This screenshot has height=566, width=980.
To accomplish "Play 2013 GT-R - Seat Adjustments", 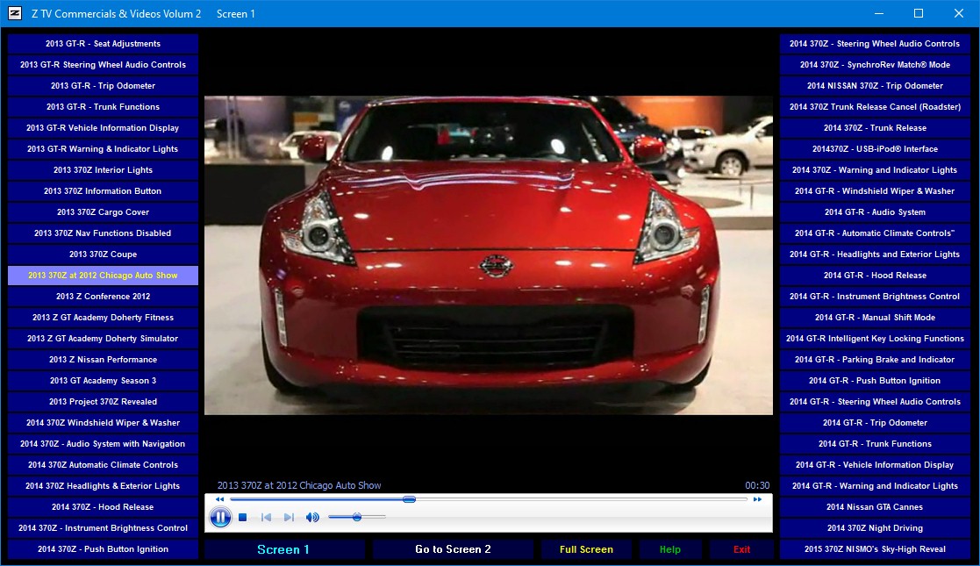I will click(x=104, y=44).
